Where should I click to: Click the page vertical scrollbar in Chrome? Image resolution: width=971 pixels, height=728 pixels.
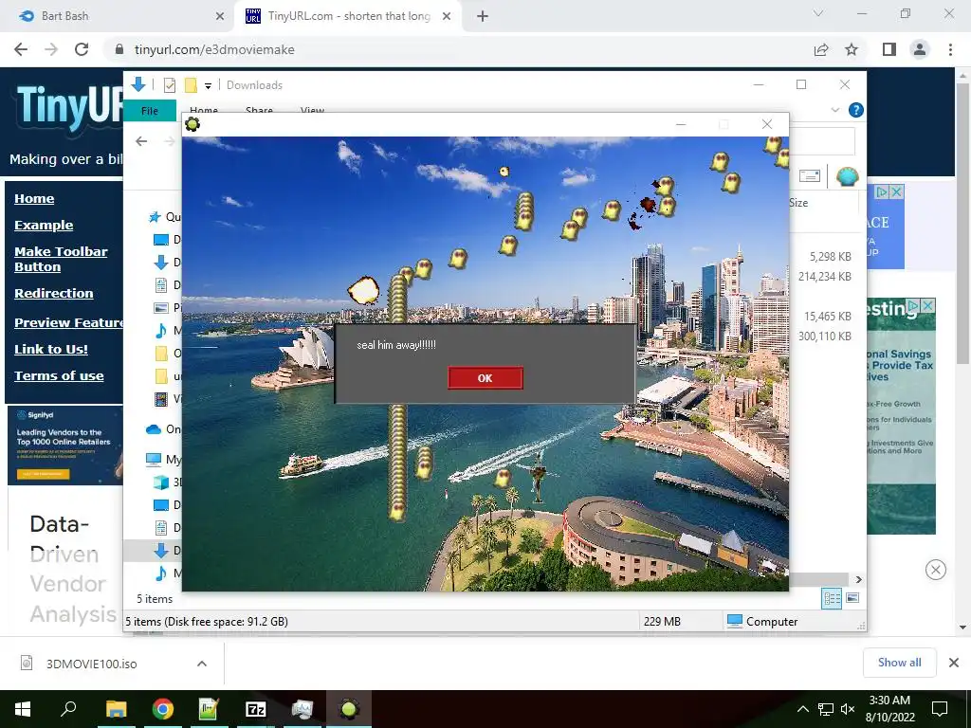pos(962,223)
